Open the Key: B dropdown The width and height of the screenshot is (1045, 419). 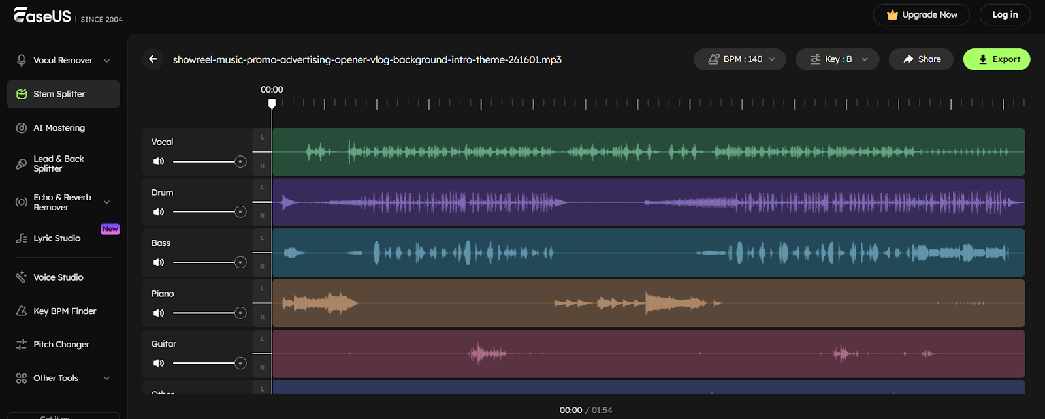837,59
